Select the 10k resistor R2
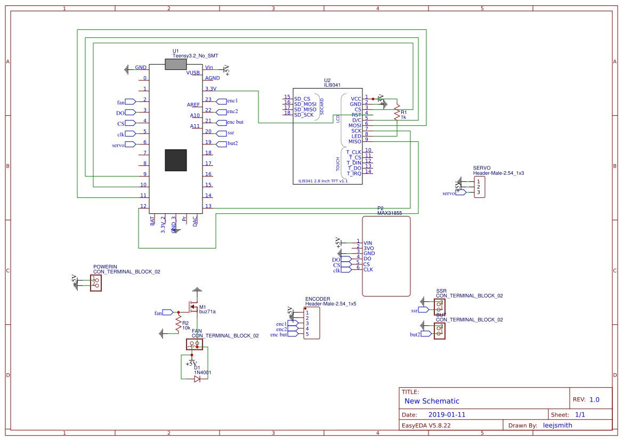 (x=178, y=323)
